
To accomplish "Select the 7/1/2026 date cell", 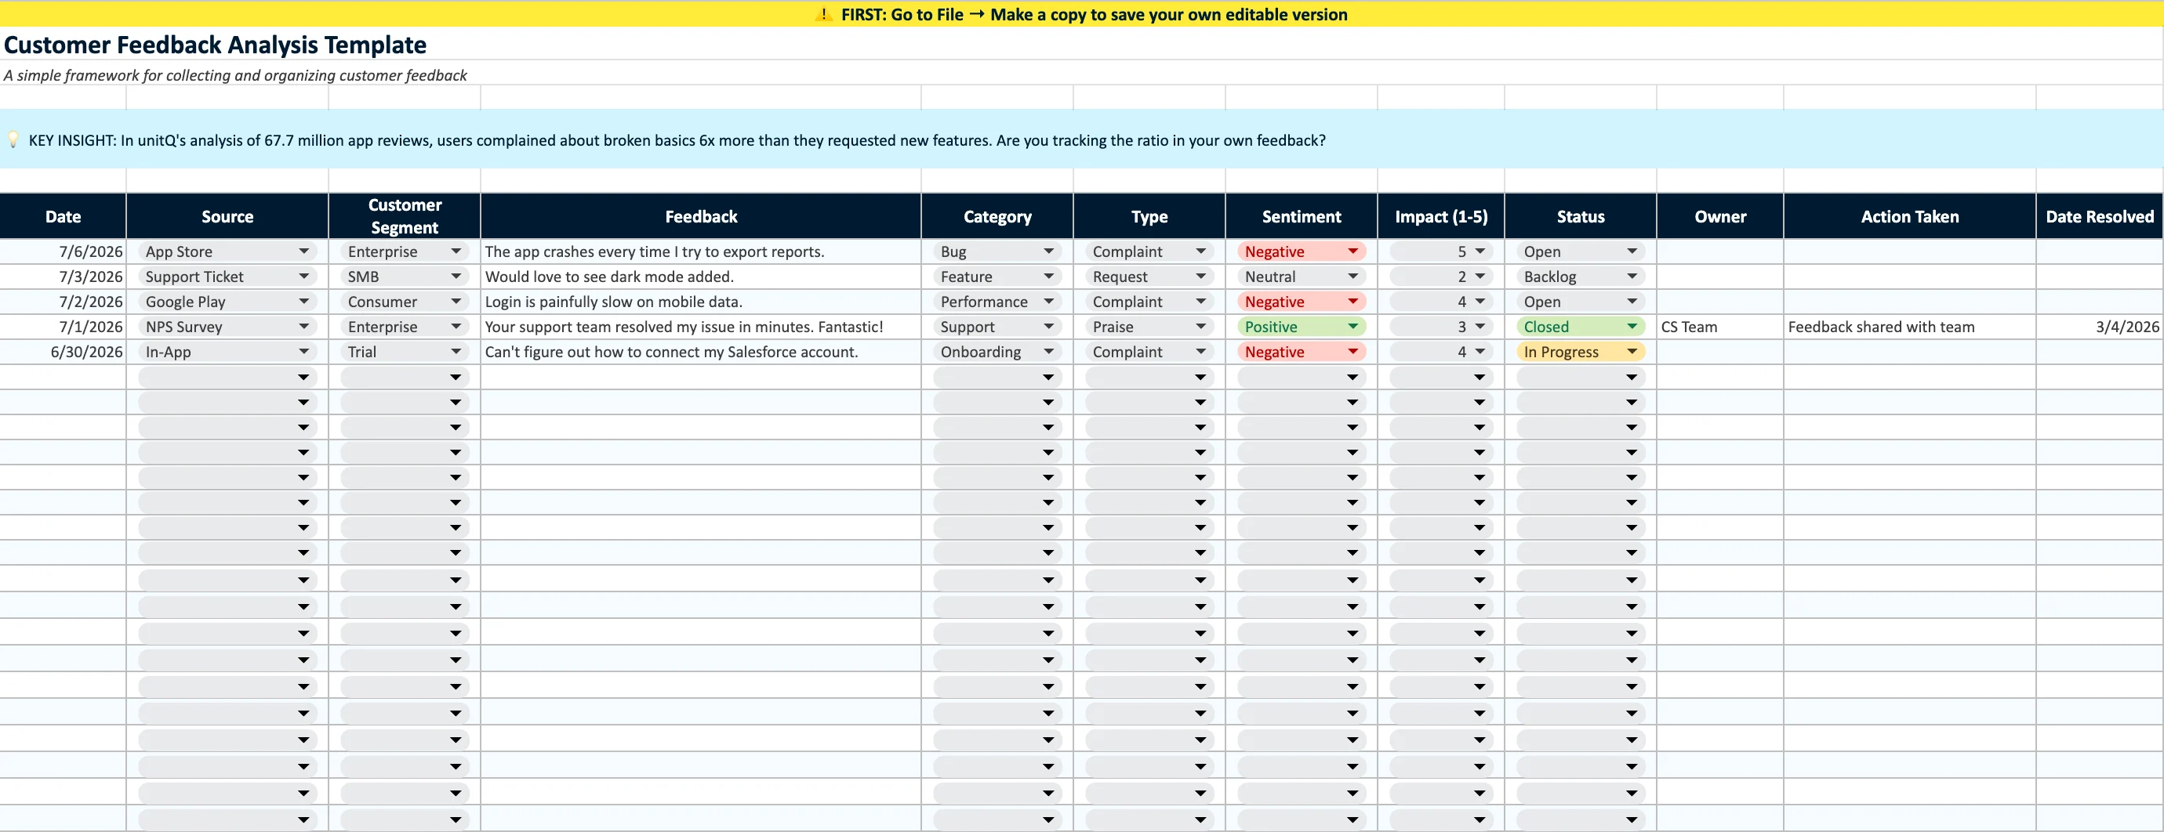I will point(63,327).
